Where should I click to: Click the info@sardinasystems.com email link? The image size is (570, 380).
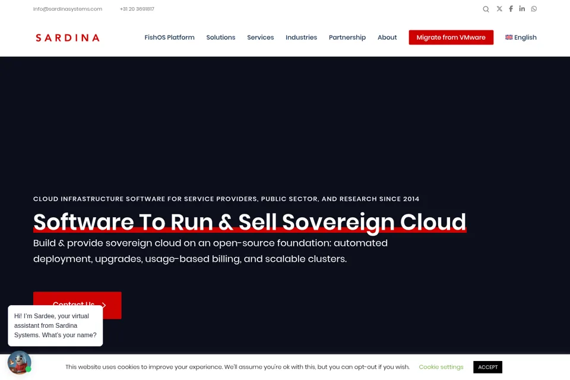point(68,9)
